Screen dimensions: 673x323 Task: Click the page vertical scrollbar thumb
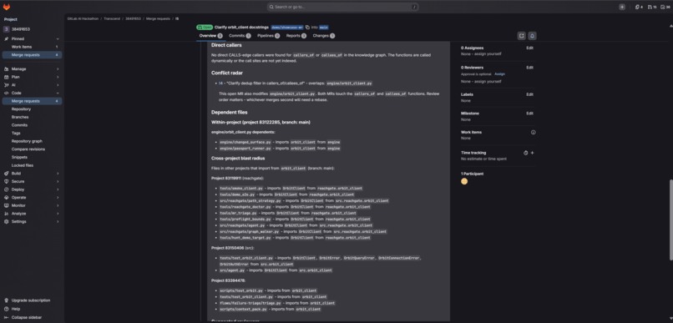click(x=670, y=220)
